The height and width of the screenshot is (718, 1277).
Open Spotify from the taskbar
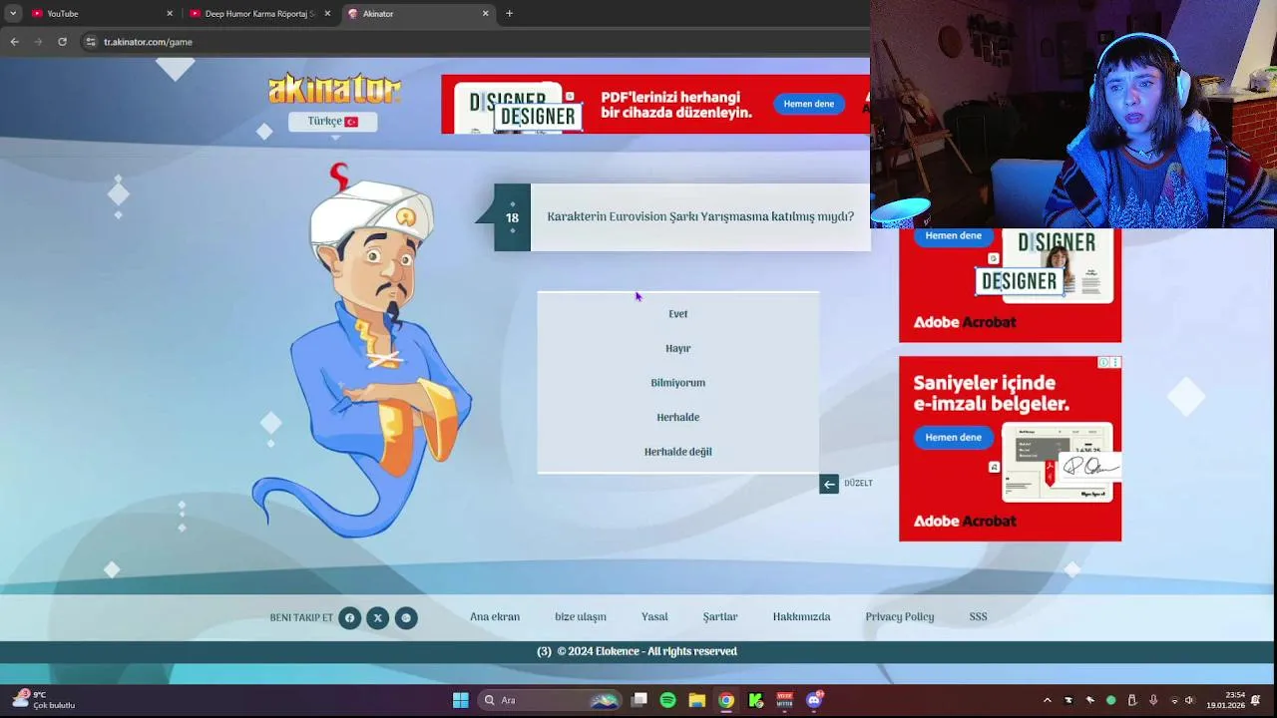667,700
